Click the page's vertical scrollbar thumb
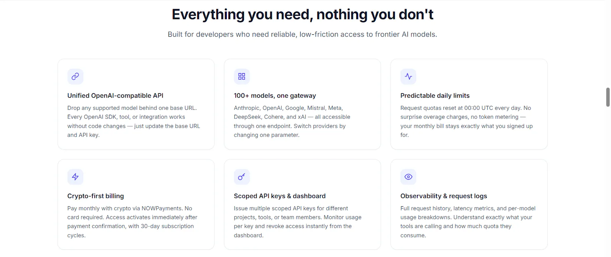This screenshot has height=257, width=611. [608, 97]
